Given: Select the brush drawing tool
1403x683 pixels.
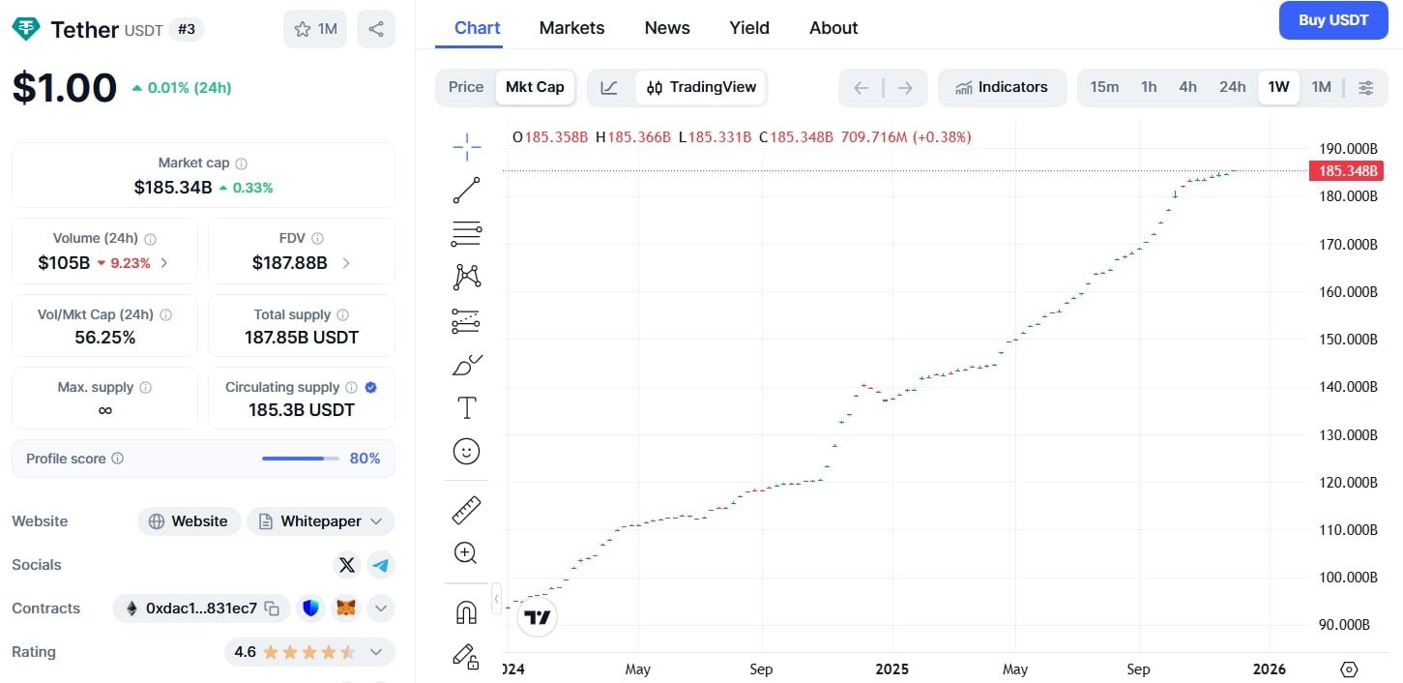Looking at the screenshot, I should pyautogui.click(x=466, y=365).
